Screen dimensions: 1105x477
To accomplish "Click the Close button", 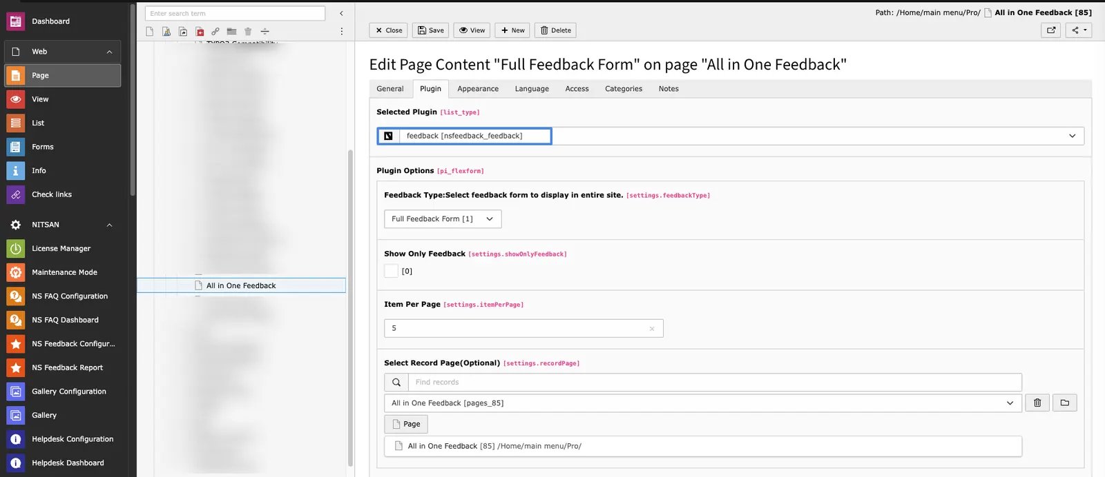I will 389,30.
